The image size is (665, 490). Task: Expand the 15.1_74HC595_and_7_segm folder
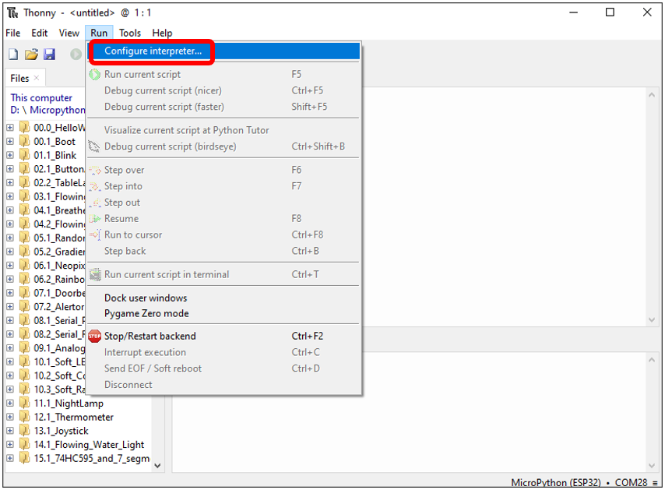pyautogui.click(x=10, y=458)
